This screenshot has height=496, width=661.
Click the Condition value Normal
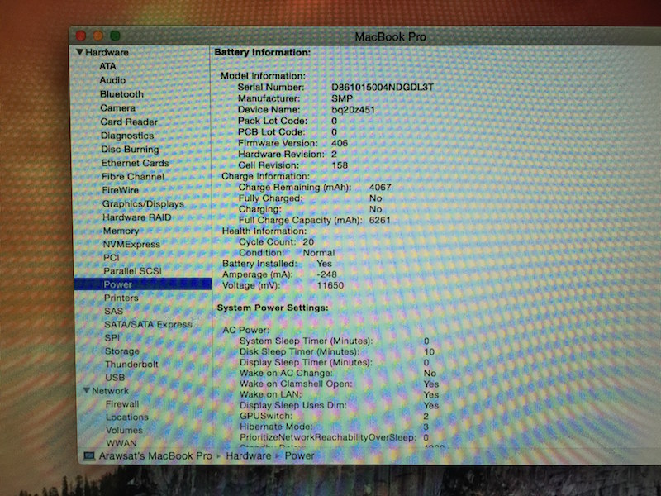(x=319, y=253)
